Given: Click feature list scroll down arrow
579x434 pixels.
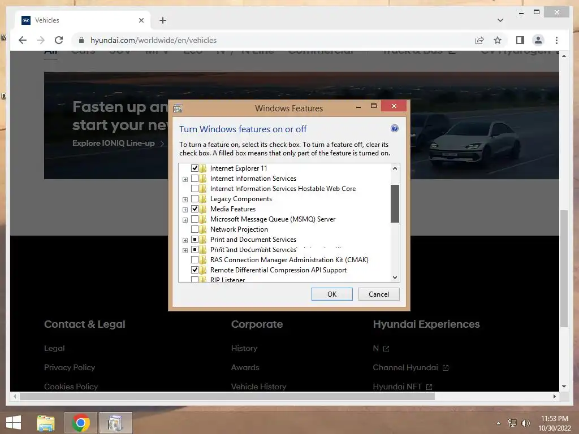Looking at the screenshot, I should coord(395,277).
